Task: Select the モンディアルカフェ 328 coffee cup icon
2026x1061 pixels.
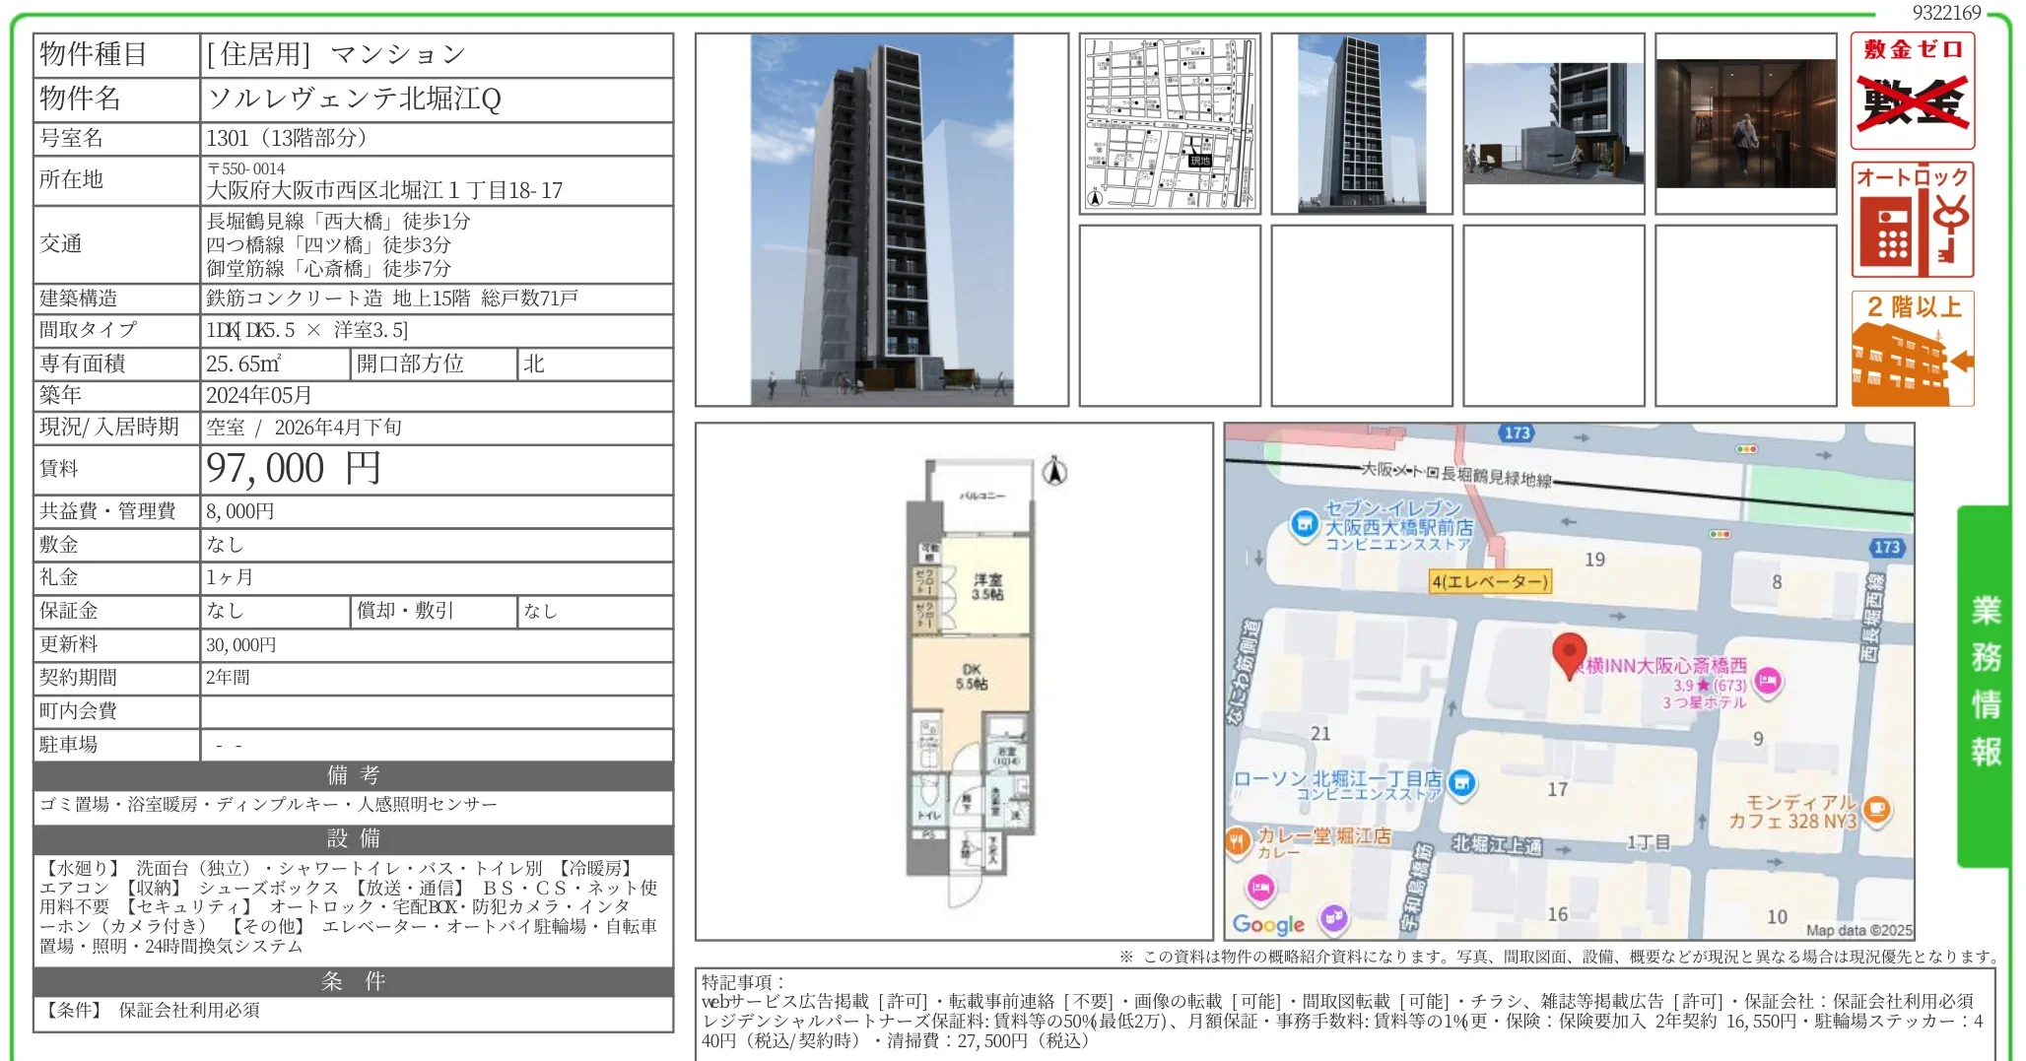Action: click(x=1877, y=810)
